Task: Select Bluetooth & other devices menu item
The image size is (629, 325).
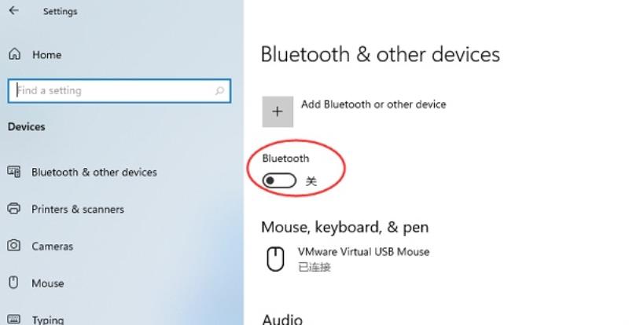Action: point(94,172)
